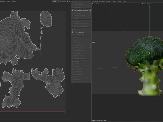
Task: Click the round icon after the lock icon
Action: click(x=67, y=1)
